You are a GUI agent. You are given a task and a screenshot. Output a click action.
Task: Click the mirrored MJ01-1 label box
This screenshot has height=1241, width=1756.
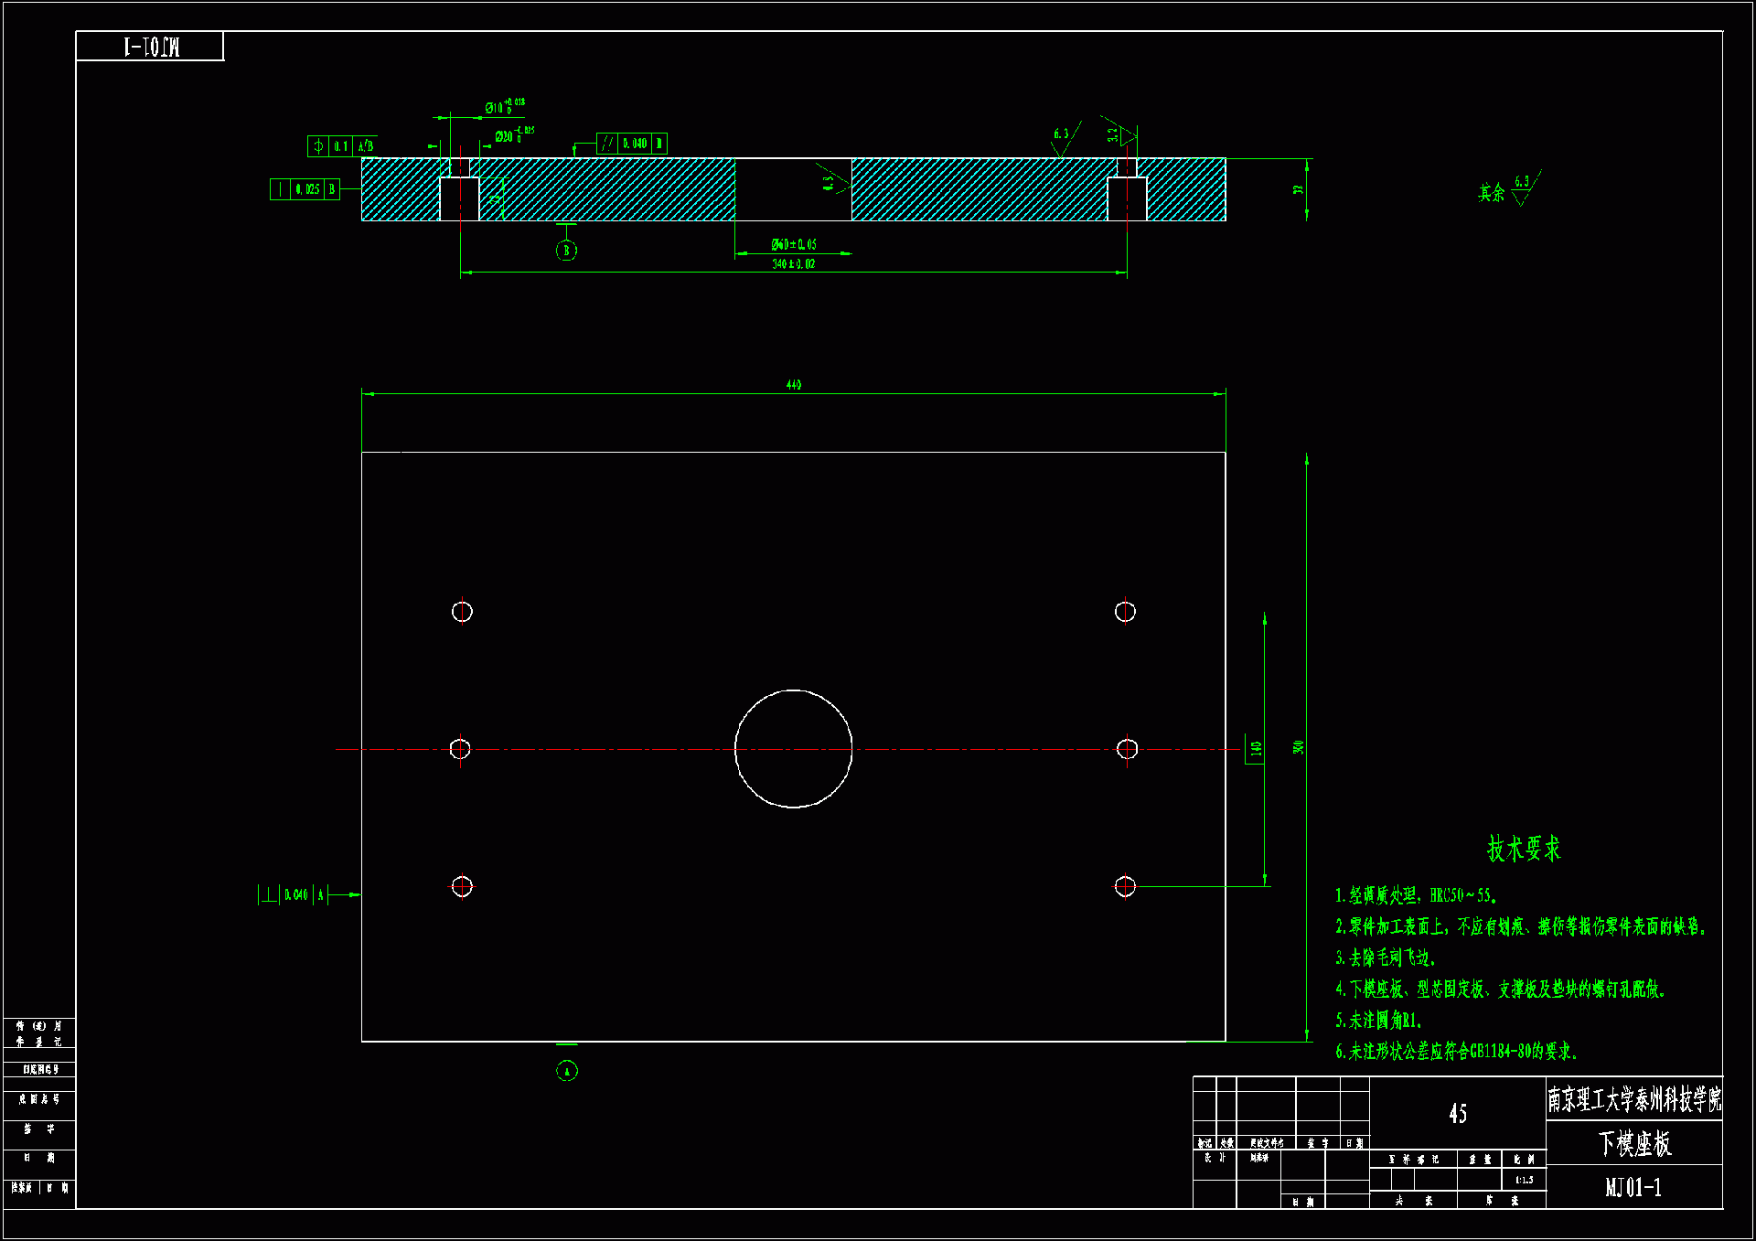[150, 47]
